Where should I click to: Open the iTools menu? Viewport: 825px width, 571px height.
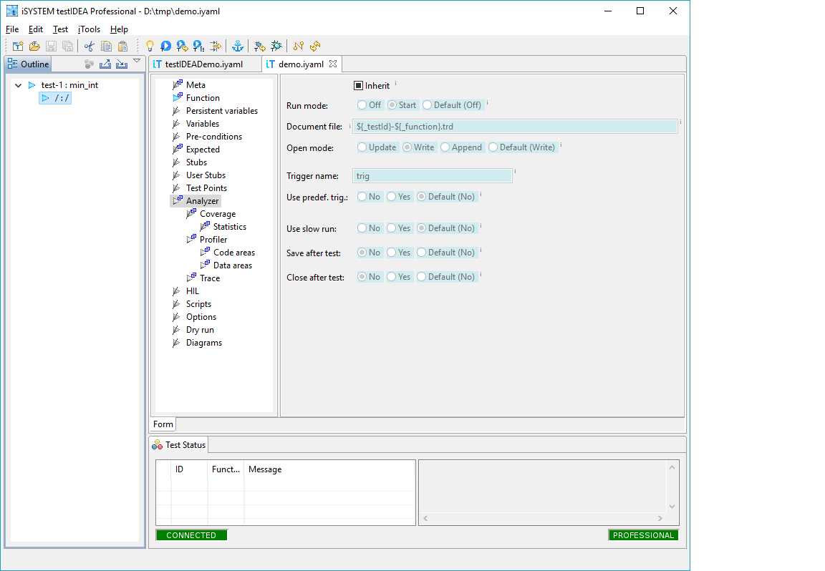click(89, 29)
